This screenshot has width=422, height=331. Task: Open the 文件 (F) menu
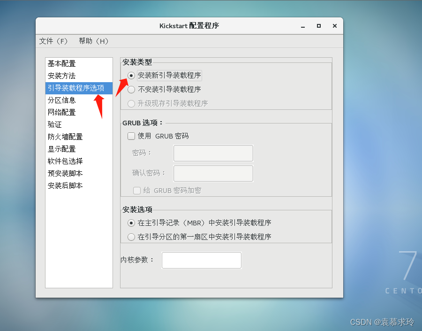tap(53, 41)
